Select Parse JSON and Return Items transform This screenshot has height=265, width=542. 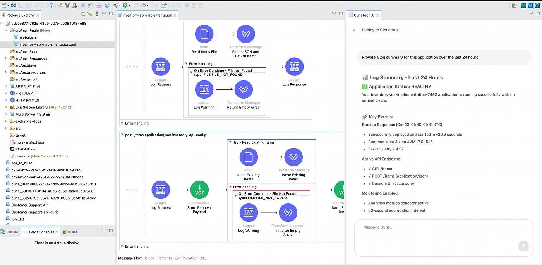(245, 34)
